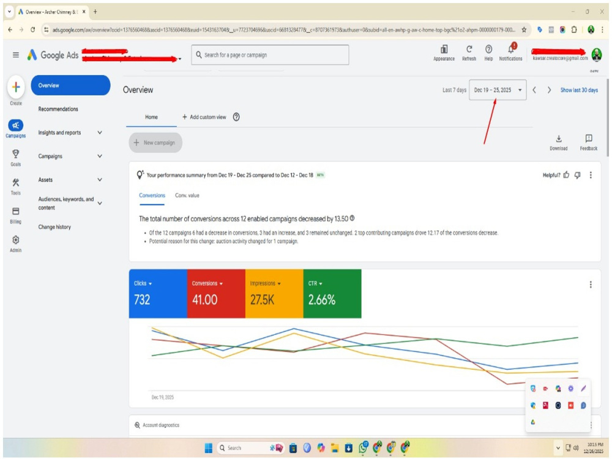Open Admin in the left rail
This screenshot has width=612, height=459.
tap(16, 244)
